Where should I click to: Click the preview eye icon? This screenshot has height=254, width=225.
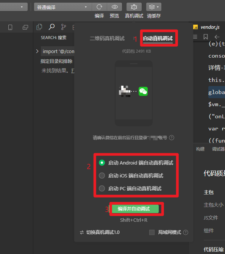(115, 7)
